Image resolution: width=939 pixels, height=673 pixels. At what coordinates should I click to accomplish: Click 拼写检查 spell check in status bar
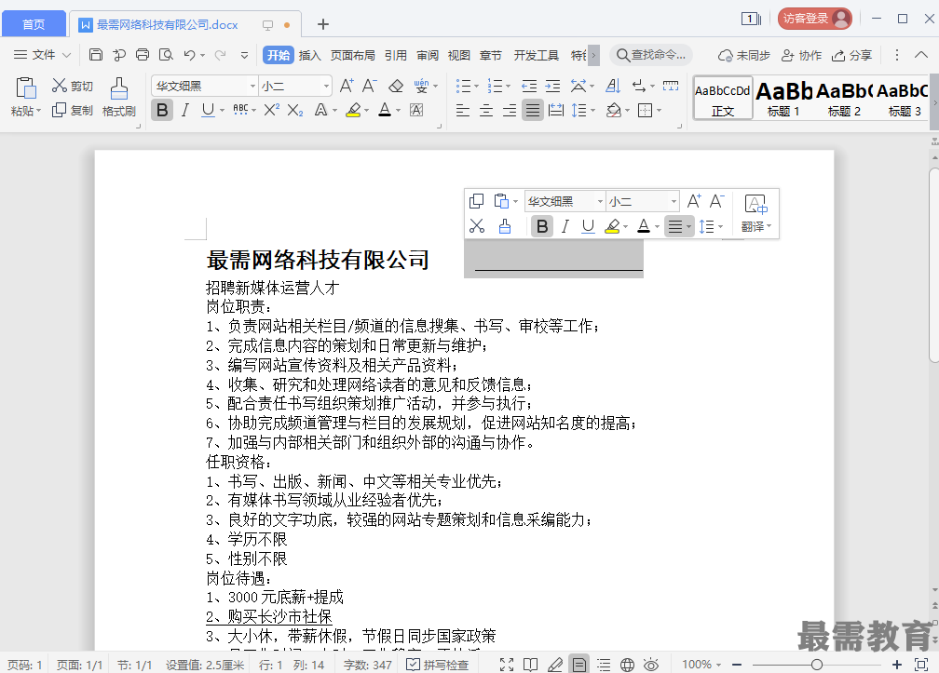point(438,665)
